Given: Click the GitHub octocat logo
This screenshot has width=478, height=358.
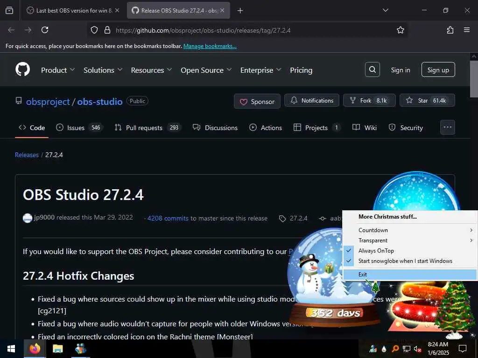Looking at the screenshot, I should coord(22,69).
